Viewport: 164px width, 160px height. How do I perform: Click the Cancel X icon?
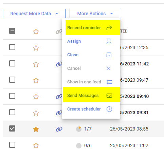pyautogui.click(x=108, y=68)
